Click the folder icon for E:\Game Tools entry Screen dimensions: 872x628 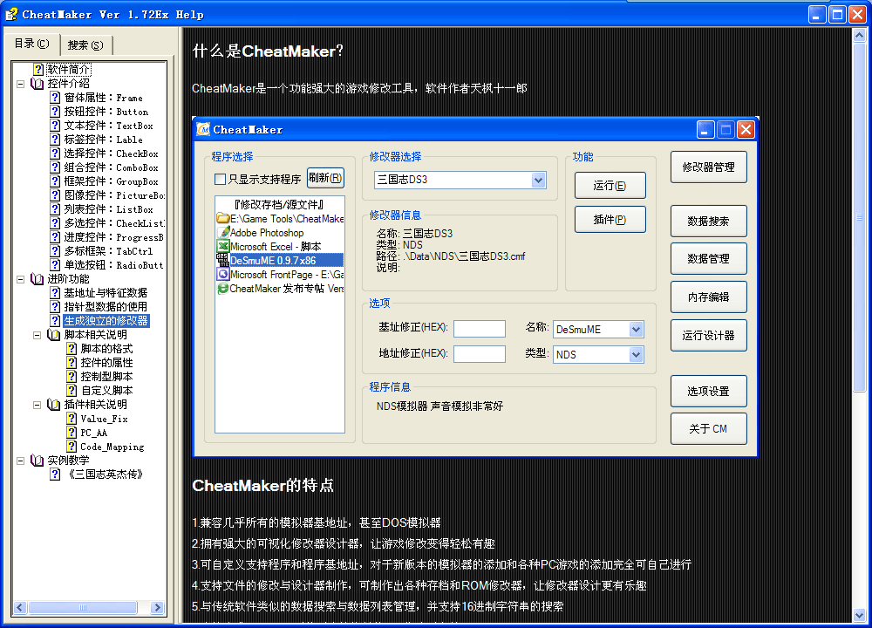pyautogui.click(x=223, y=218)
